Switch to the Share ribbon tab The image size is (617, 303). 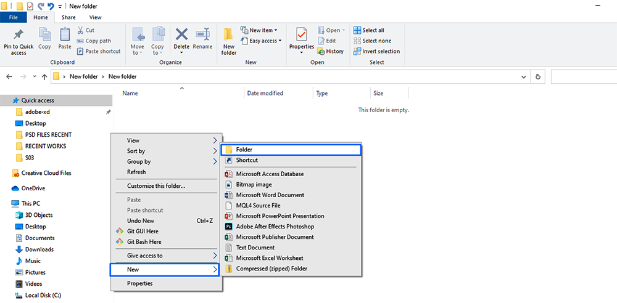point(68,18)
